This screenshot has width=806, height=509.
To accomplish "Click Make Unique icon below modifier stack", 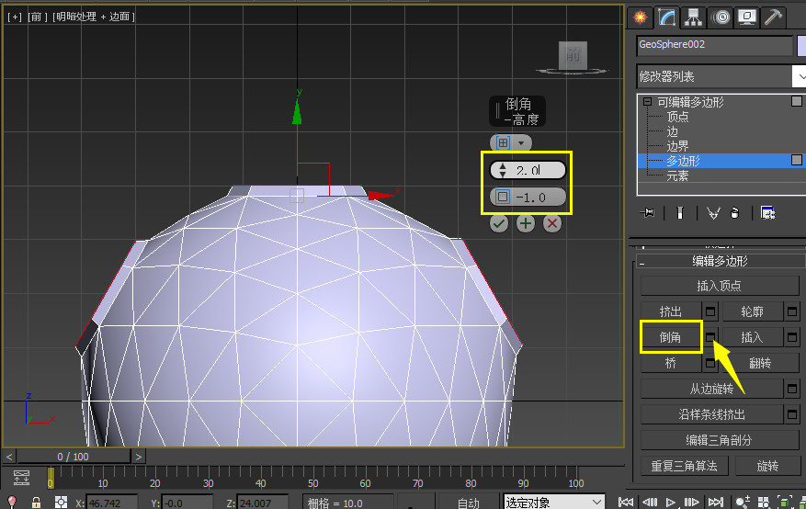I will (713, 213).
